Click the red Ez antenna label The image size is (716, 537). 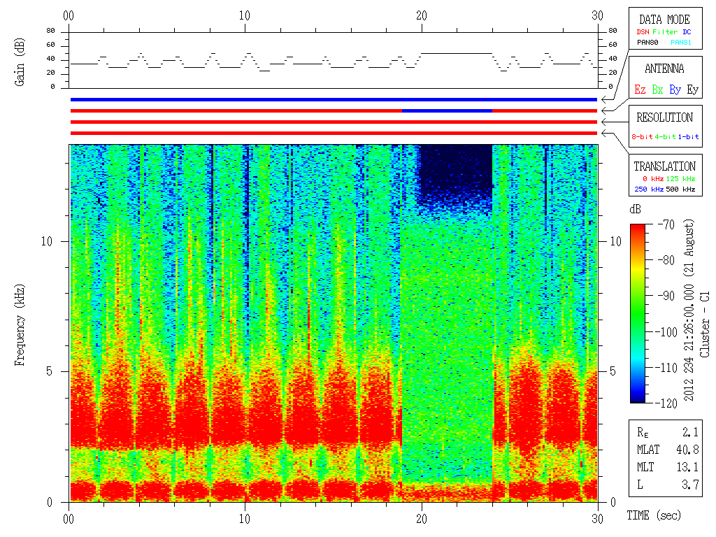pyautogui.click(x=640, y=89)
